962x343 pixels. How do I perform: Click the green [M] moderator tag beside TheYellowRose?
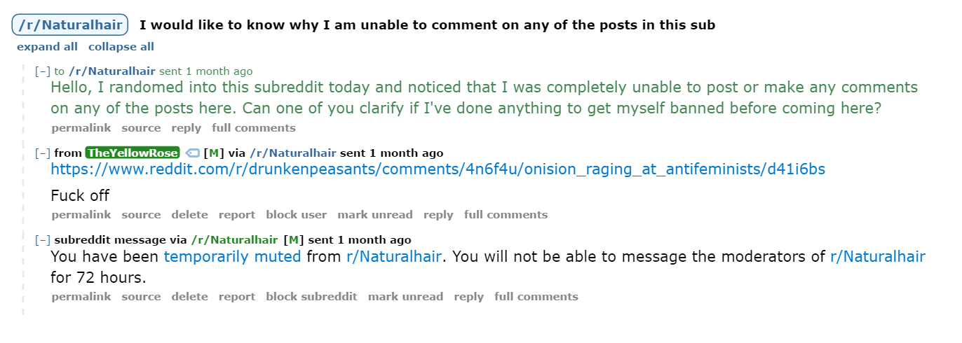pos(214,153)
